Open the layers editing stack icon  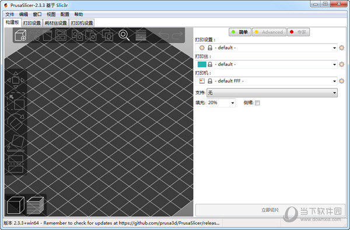click(x=141, y=35)
